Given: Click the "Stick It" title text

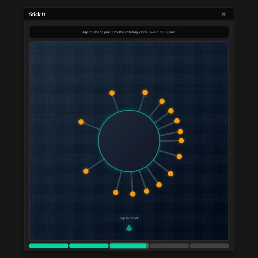Looking at the screenshot, I should pyautogui.click(x=37, y=14).
